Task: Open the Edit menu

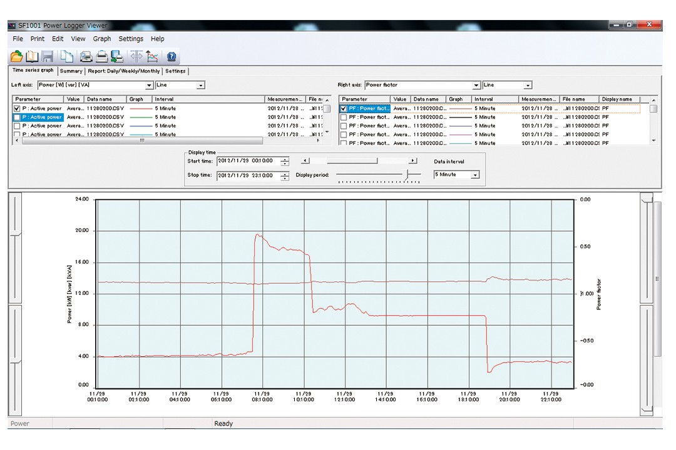Action: pos(58,39)
